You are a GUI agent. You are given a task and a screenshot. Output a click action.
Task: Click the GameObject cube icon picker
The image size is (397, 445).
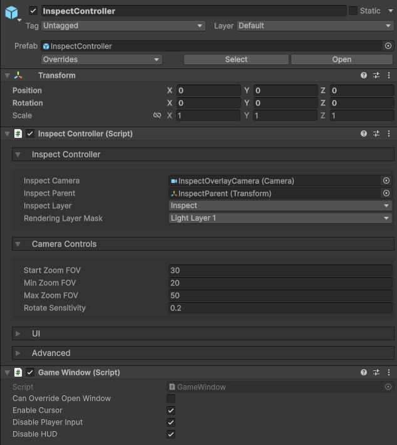click(x=11, y=13)
